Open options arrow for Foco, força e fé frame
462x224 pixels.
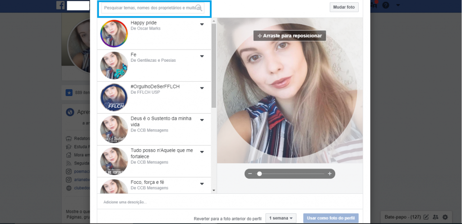click(x=202, y=184)
